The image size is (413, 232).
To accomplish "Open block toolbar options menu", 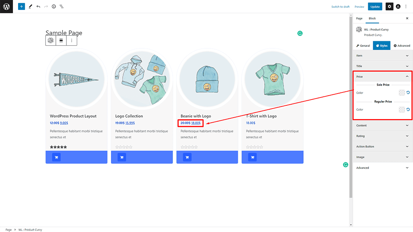I will pyautogui.click(x=72, y=41).
